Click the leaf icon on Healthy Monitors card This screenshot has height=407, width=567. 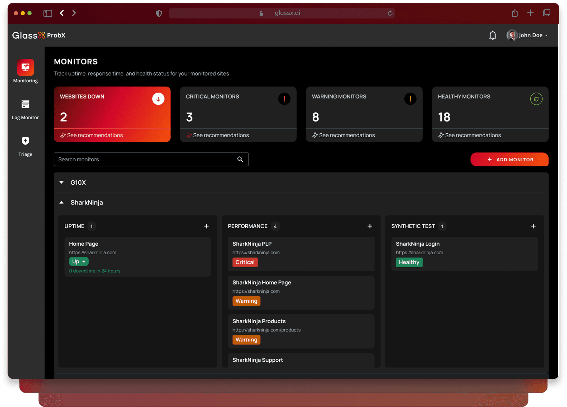click(x=536, y=99)
